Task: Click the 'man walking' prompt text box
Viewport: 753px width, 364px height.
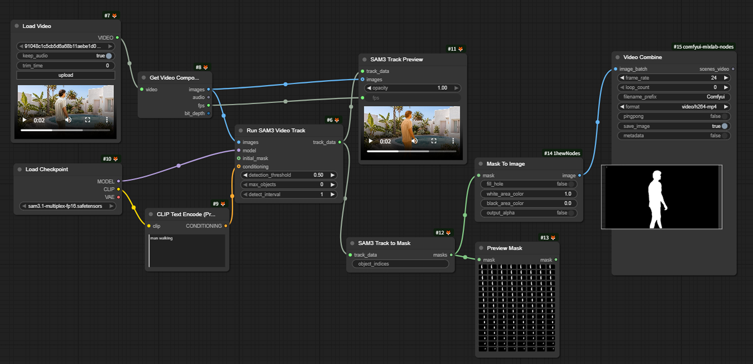Action: 187,251
